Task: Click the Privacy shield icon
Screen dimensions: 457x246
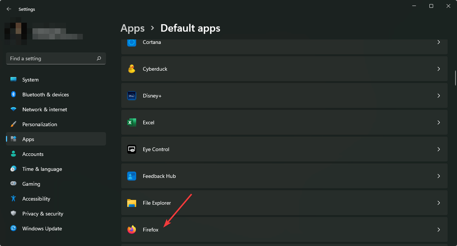Action: tap(13, 214)
